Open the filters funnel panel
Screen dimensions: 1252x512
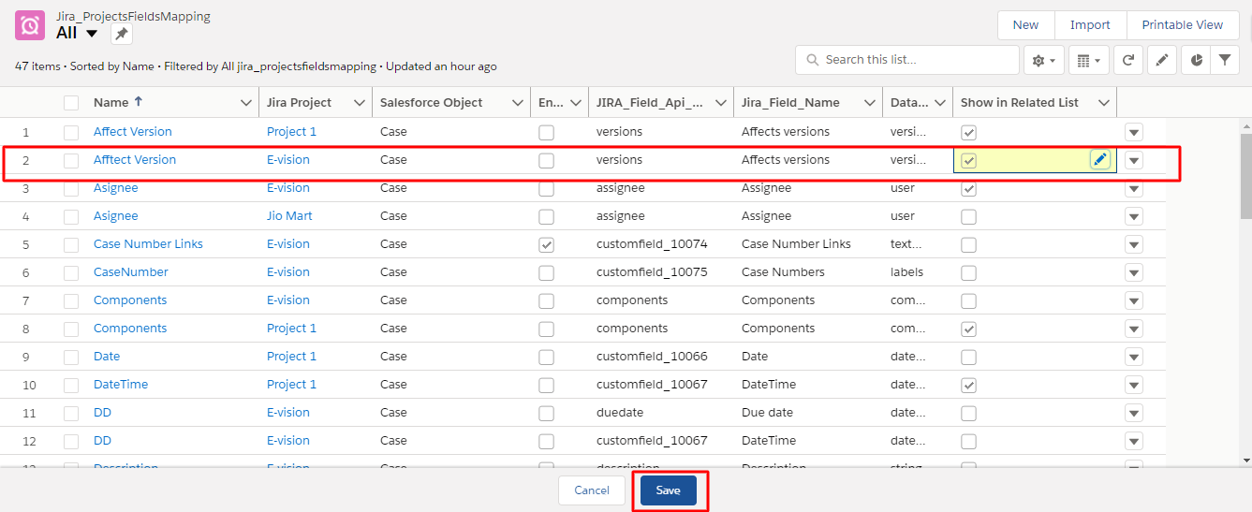[1224, 60]
